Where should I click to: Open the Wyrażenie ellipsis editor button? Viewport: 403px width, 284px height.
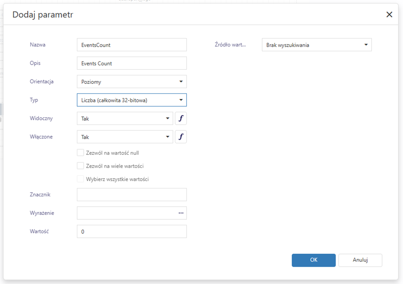click(181, 213)
